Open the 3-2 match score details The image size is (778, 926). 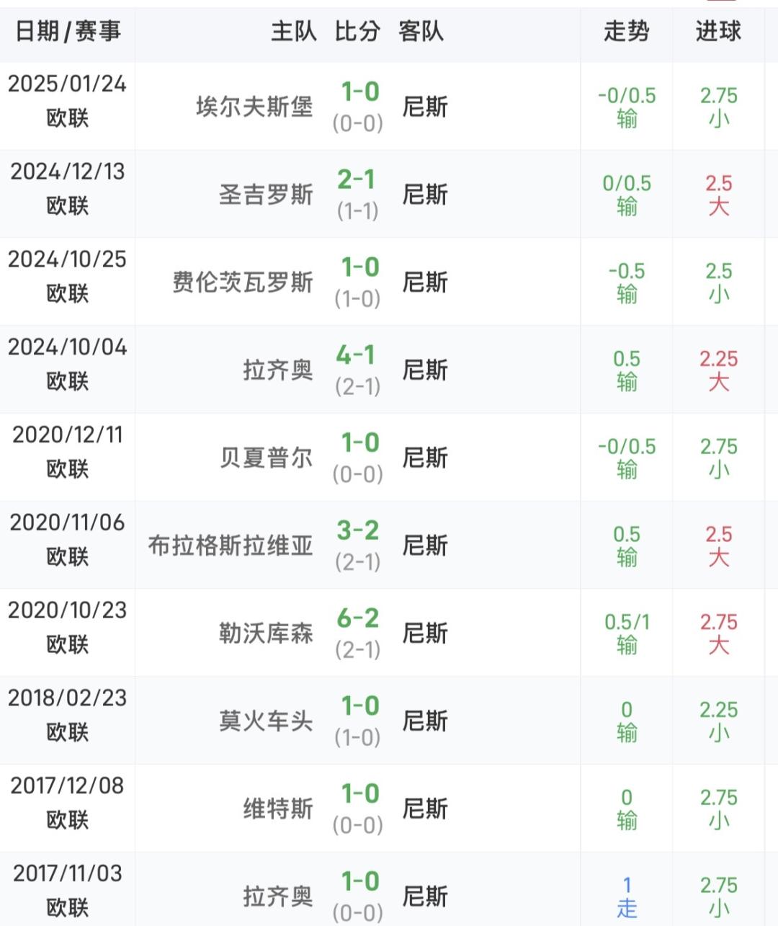pos(358,531)
